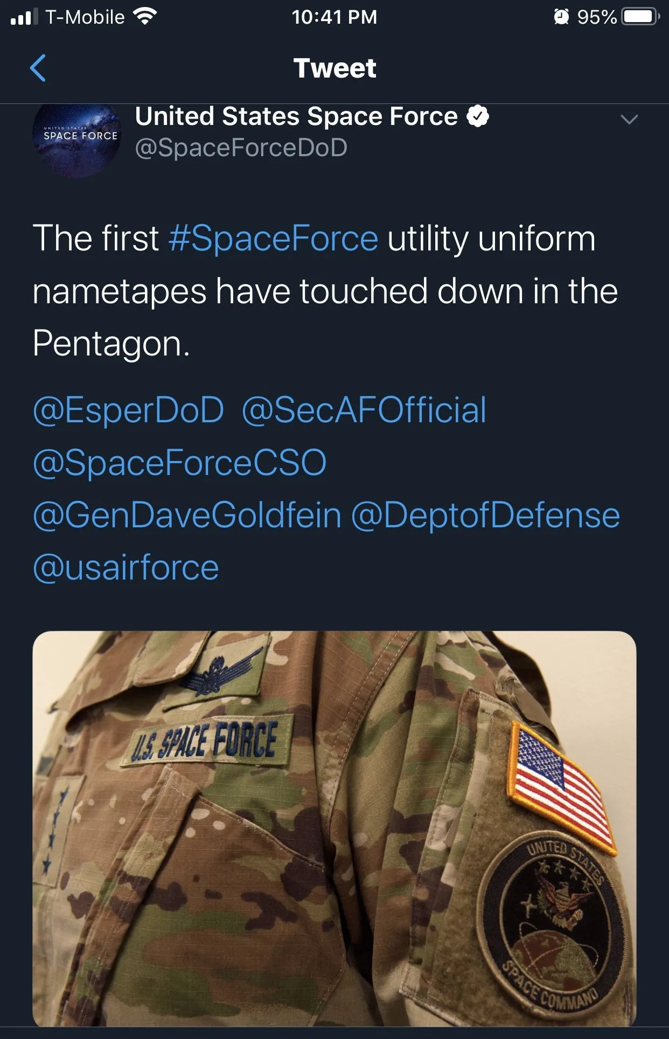The image size is (669, 1039).
Task: Expand the tweet options chevron
Action: tap(629, 119)
